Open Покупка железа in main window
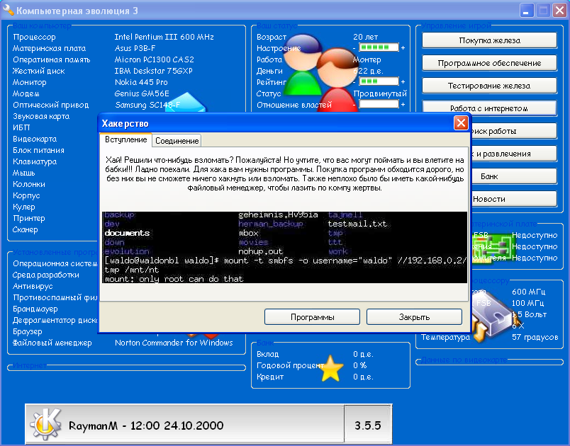 coord(489,40)
